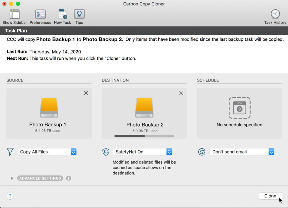Screen dimensions: 288x208
Task: Click the filter funnel icon
Action: [10, 152]
